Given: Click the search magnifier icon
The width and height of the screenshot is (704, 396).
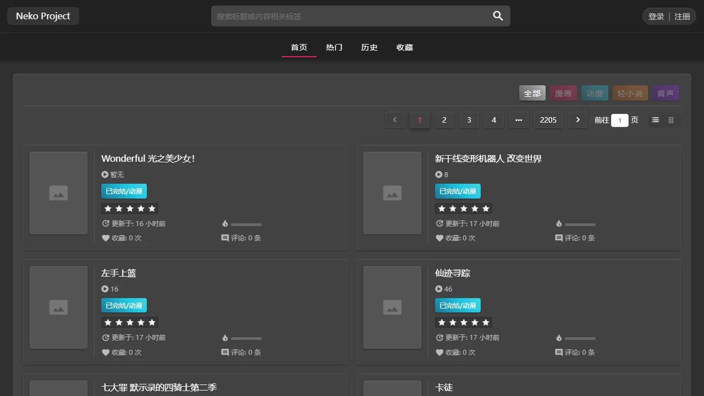Looking at the screenshot, I should tap(498, 16).
